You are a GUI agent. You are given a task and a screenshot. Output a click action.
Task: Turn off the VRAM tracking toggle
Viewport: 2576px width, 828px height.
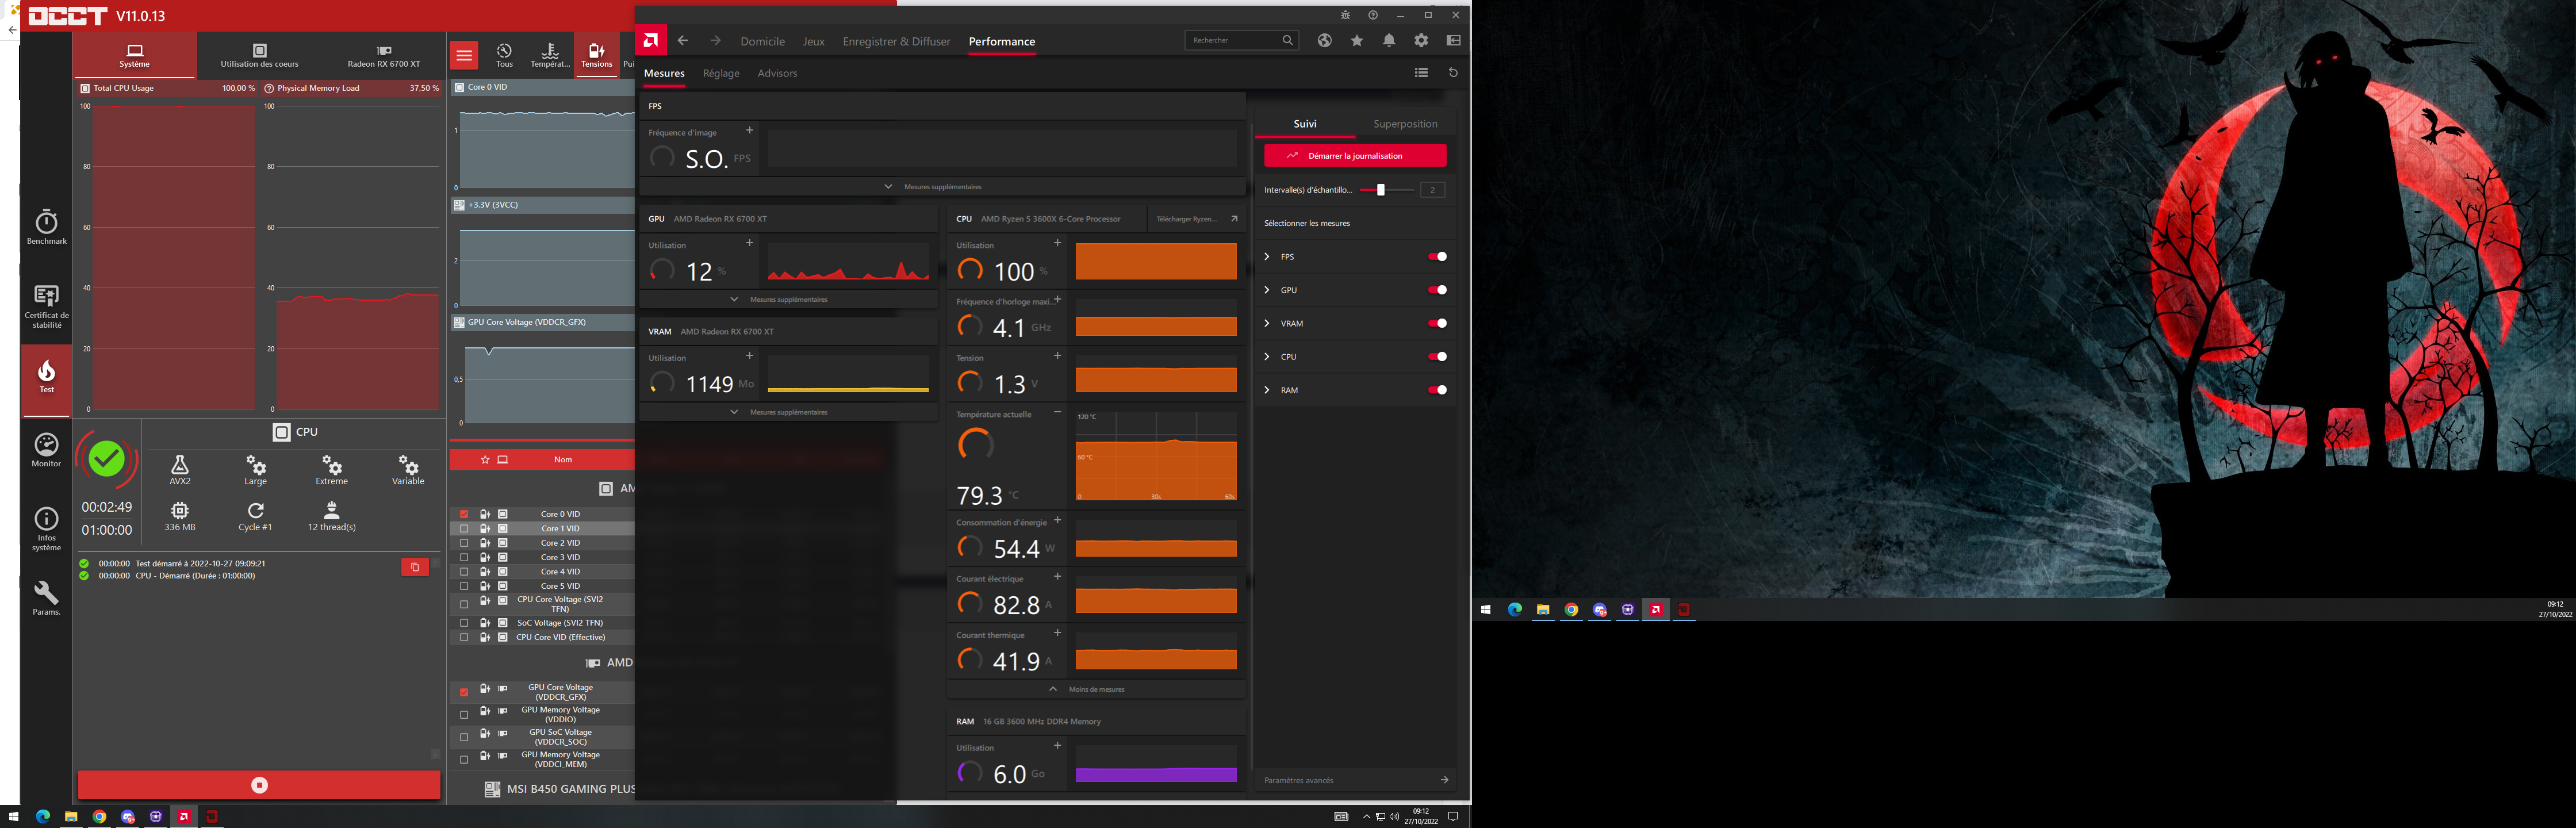[x=1437, y=324]
